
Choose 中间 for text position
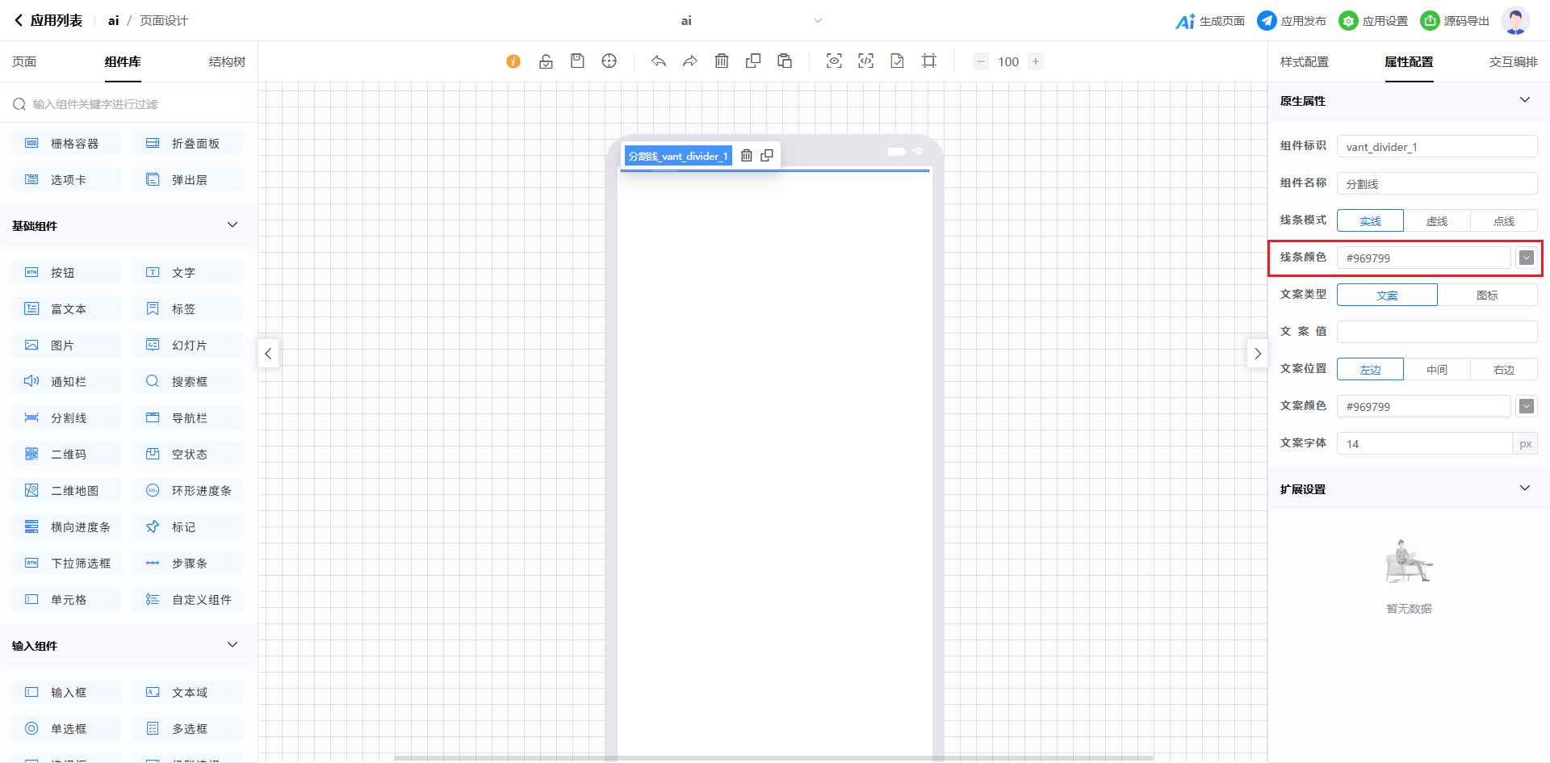tap(1436, 369)
